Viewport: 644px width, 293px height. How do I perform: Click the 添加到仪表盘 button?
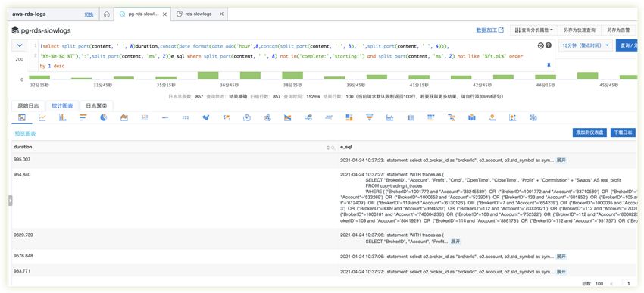pyautogui.click(x=589, y=132)
